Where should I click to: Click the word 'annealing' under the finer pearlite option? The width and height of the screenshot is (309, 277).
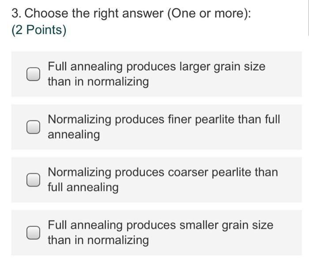point(74,135)
